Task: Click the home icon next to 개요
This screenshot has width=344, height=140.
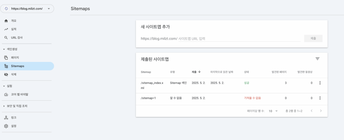Action: 6,21
